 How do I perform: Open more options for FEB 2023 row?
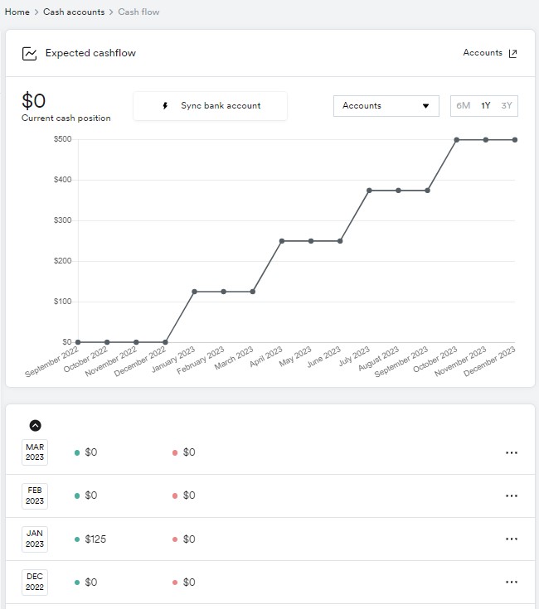coord(512,495)
